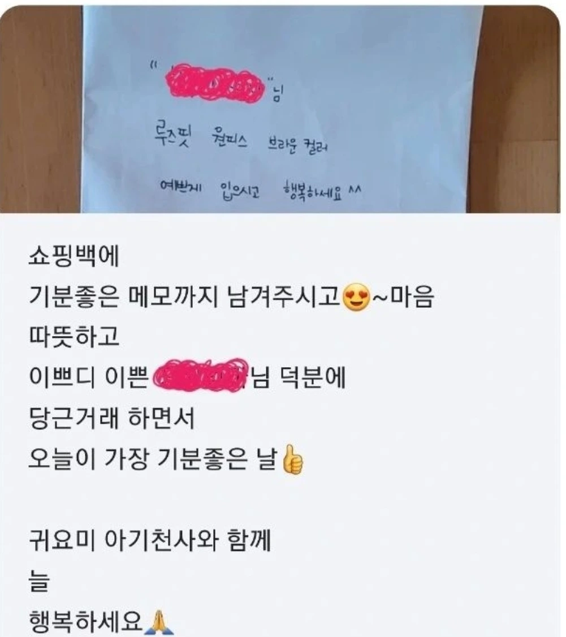Select the text 이쁘디 이쁜
Screen dimensions: 566x637
[89, 378]
